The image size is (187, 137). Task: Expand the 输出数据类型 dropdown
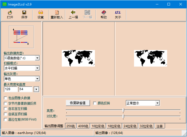(37, 58)
